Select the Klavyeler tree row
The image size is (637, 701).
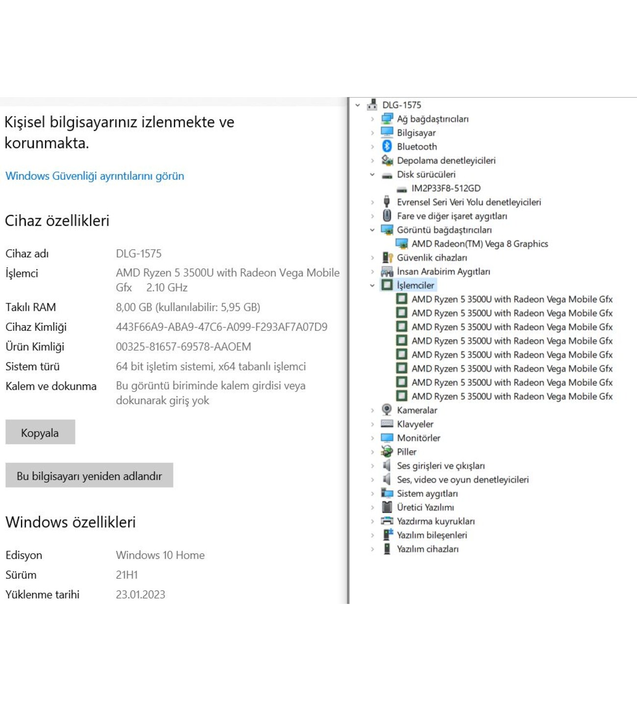click(415, 424)
